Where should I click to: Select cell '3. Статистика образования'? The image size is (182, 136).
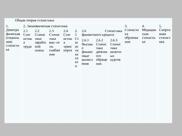point(132,74)
